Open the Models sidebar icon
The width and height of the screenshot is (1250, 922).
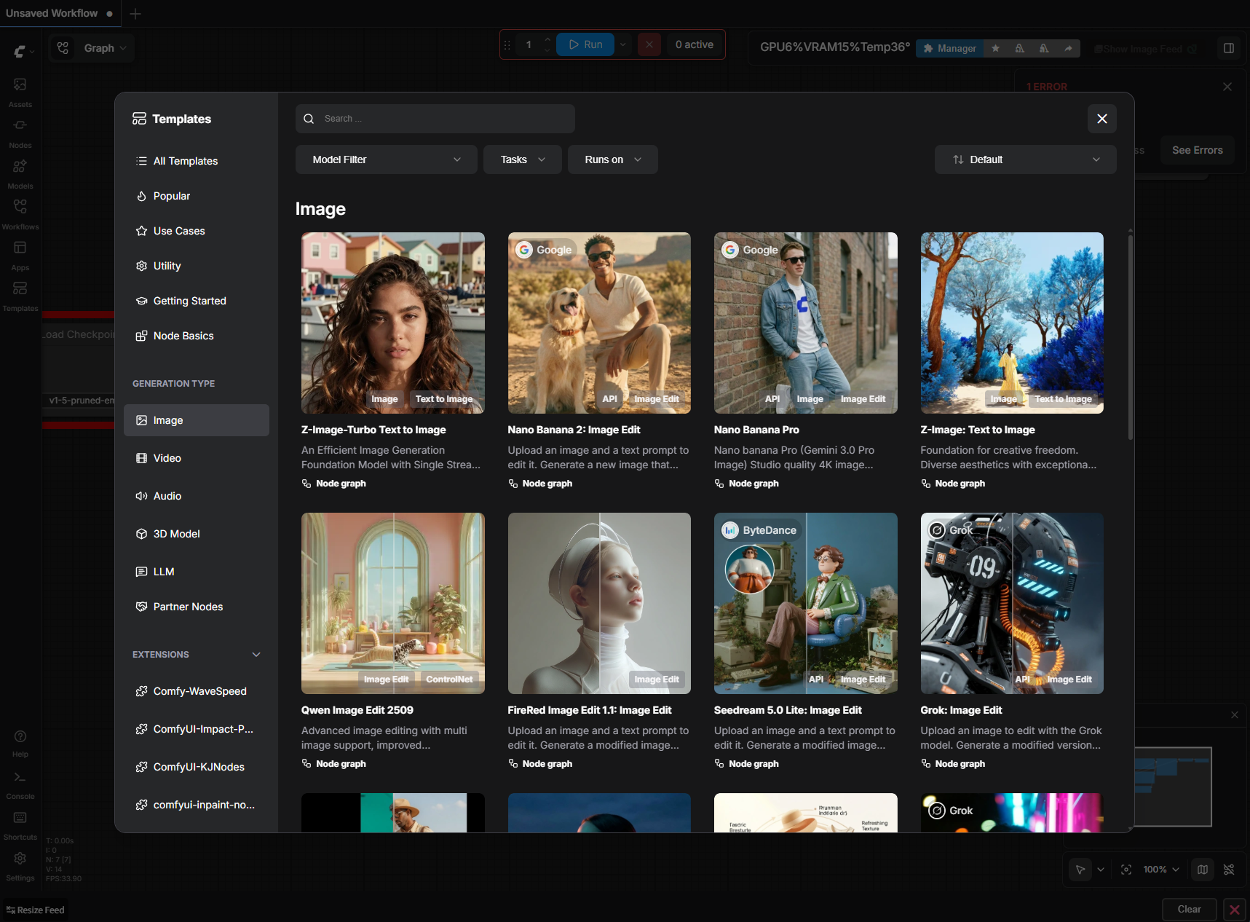(x=20, y=167)
